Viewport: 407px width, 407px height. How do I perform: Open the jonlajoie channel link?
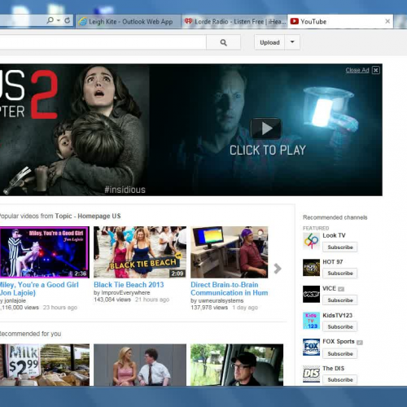pyautogui.click(x=15, y=300)
